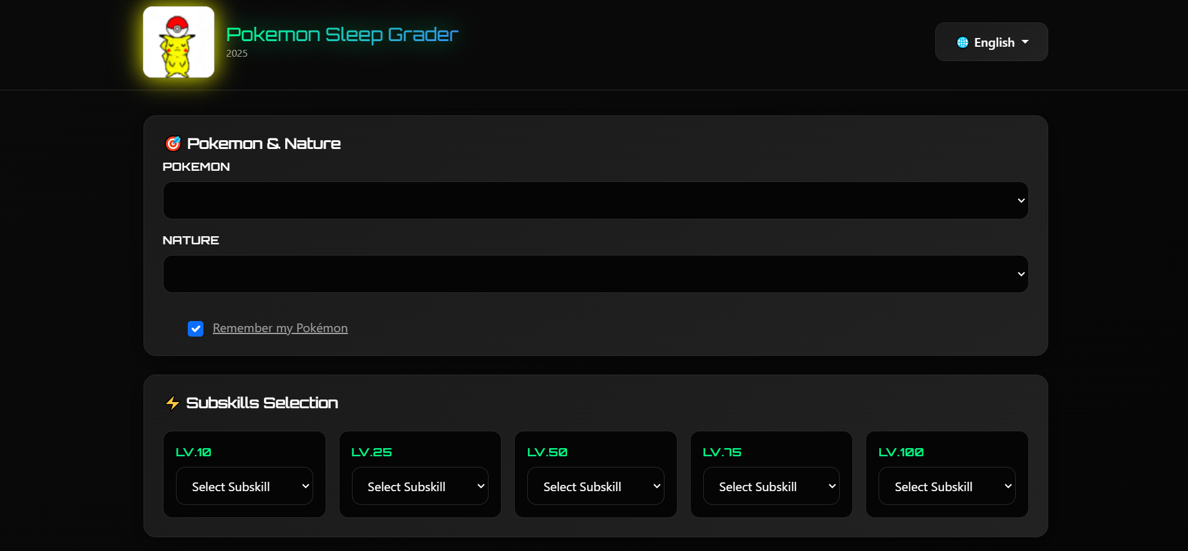The image size is (1188, 551).
Task: Open the POKEMON selection dropdown
Action: 595,200
